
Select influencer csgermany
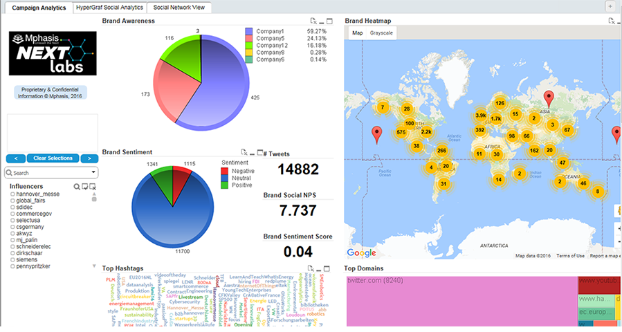(27, 227)
